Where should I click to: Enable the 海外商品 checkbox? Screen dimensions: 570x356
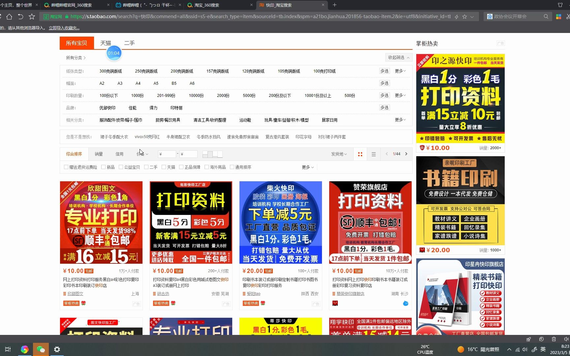coord(206,167)
